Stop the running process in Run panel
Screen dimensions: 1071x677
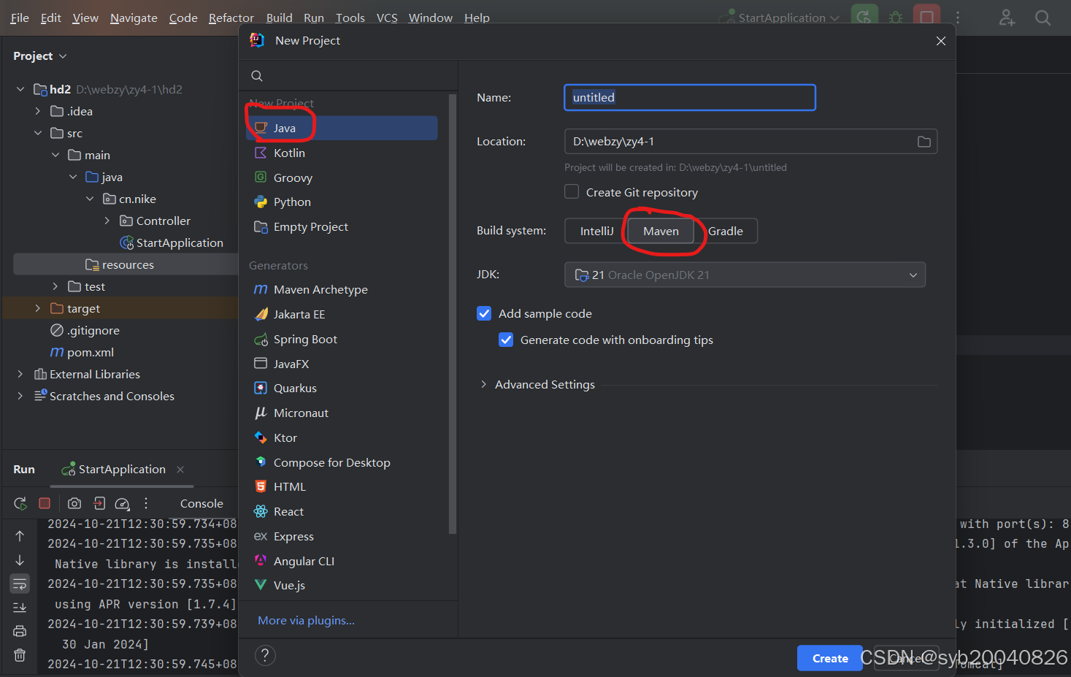[45, 503]
